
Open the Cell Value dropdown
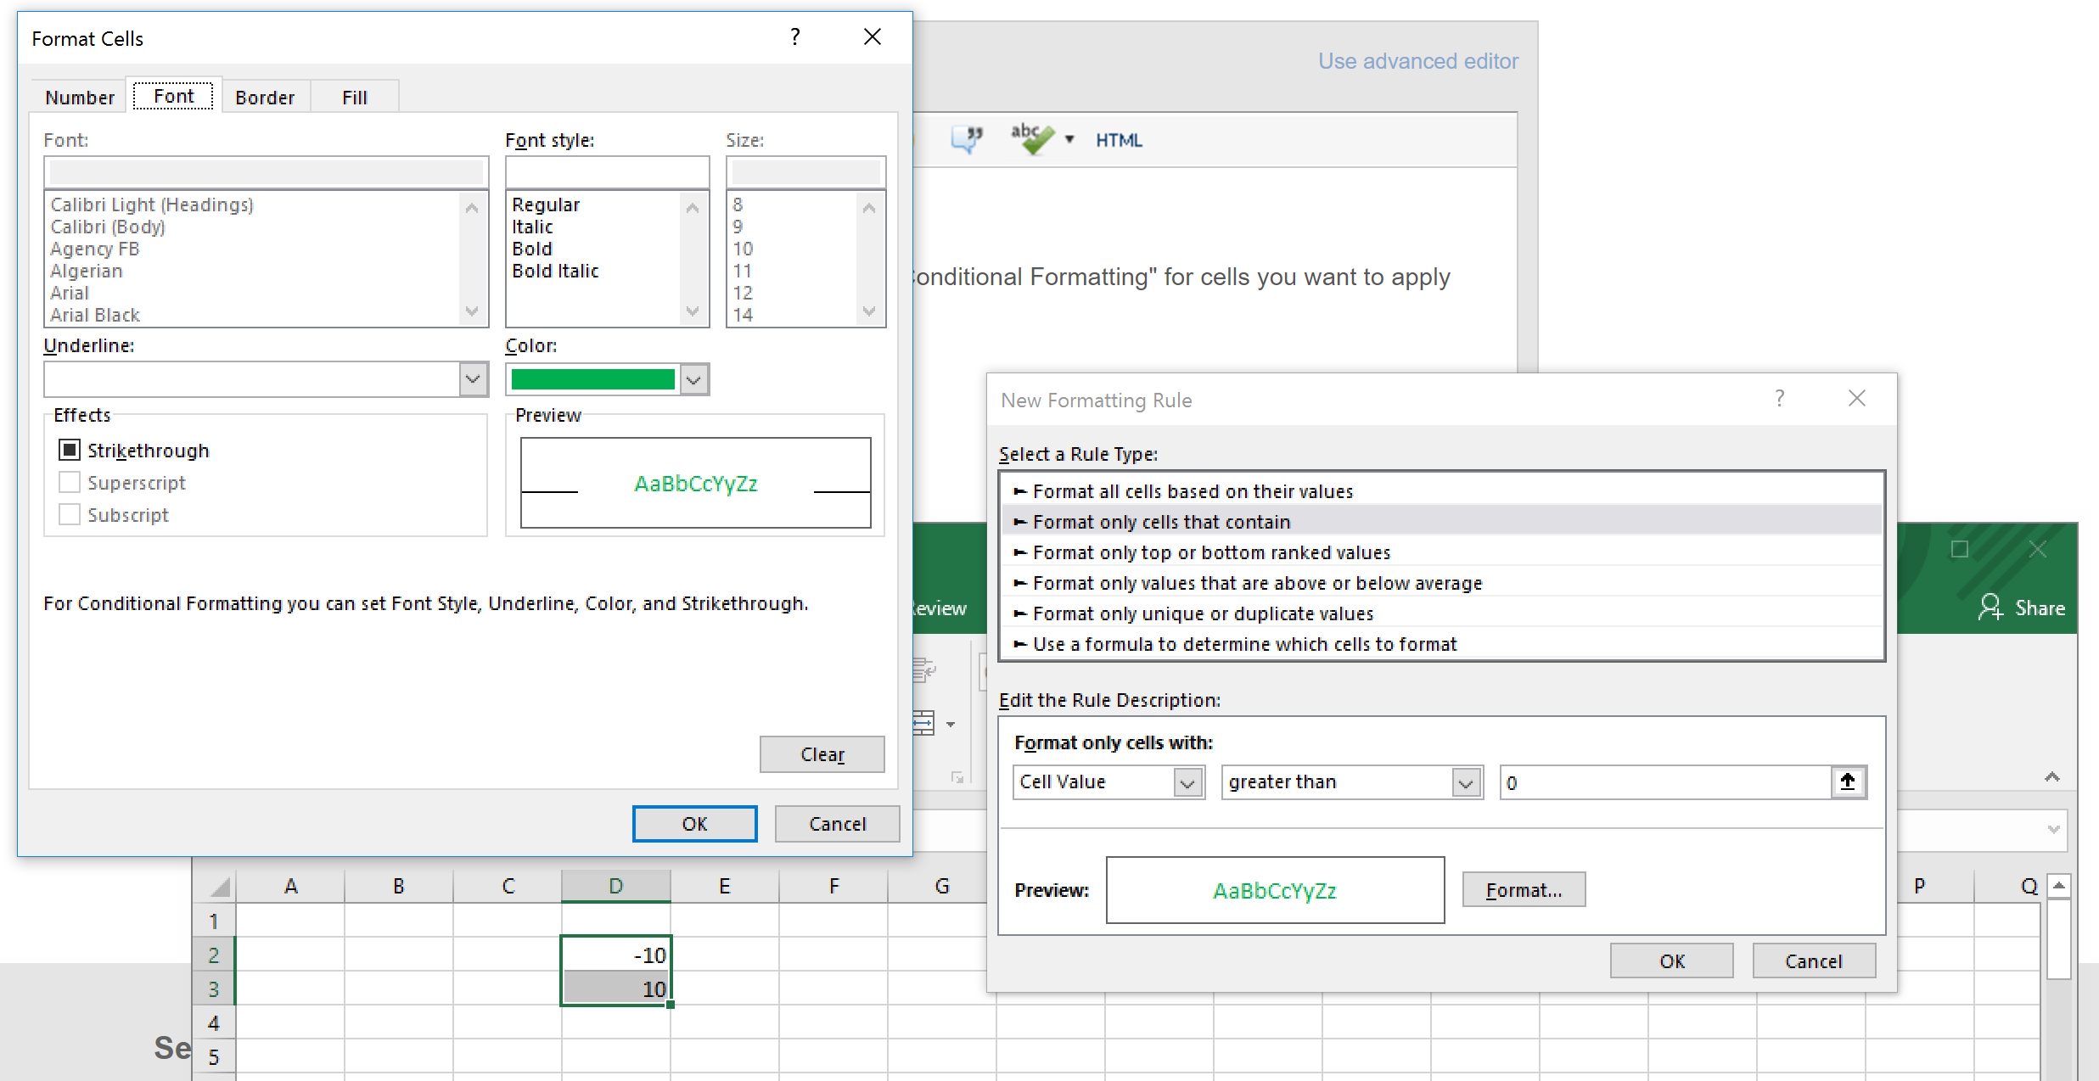point(1187,782)
